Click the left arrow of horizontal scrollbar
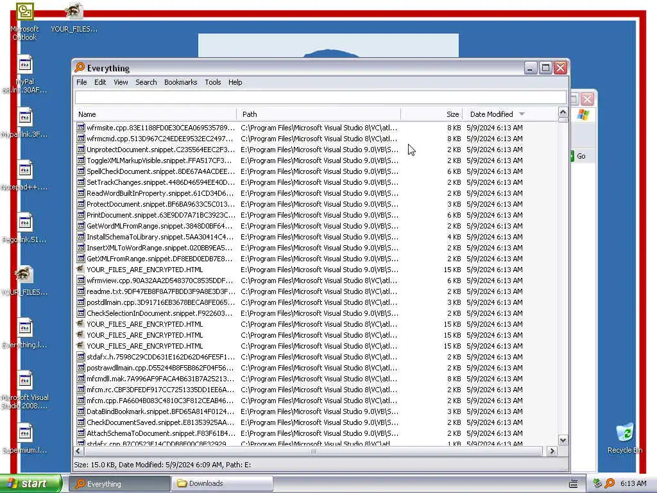 pos(78,451)
